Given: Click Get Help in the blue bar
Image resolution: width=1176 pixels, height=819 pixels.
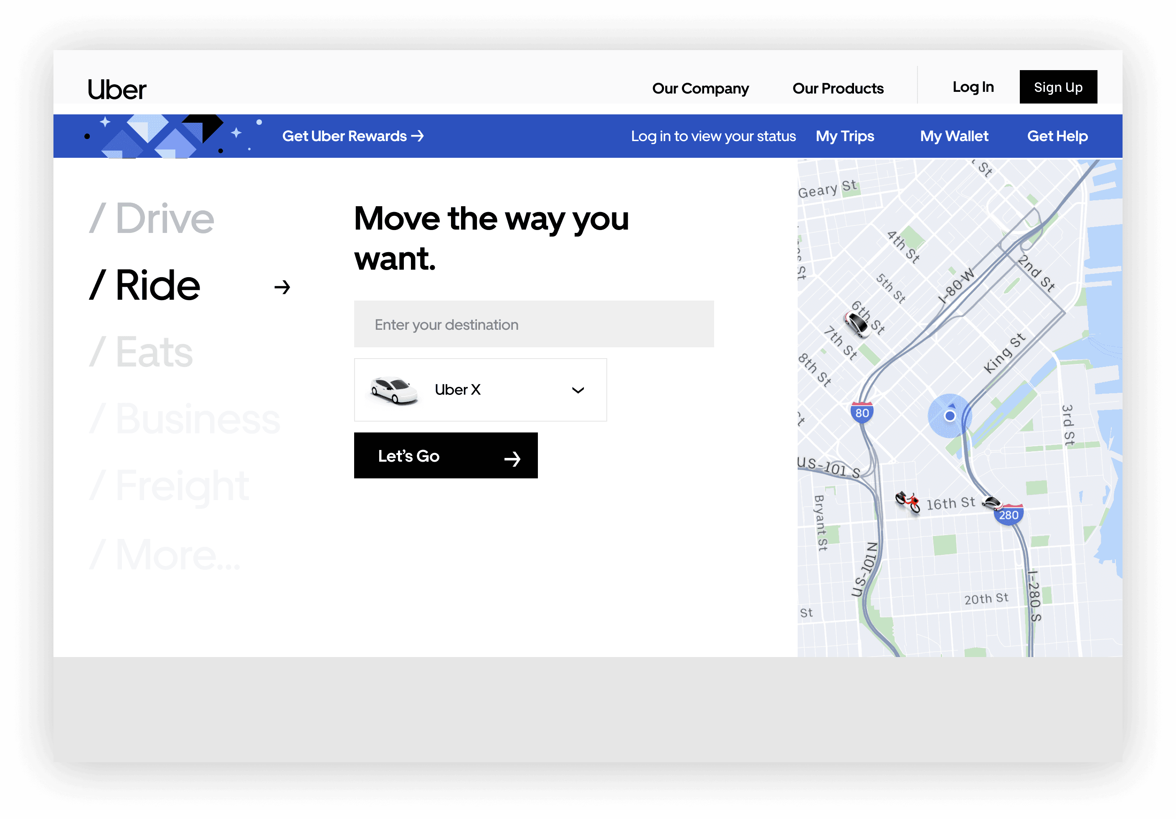Looking at the screenshot, I should tap(1057, 136).
